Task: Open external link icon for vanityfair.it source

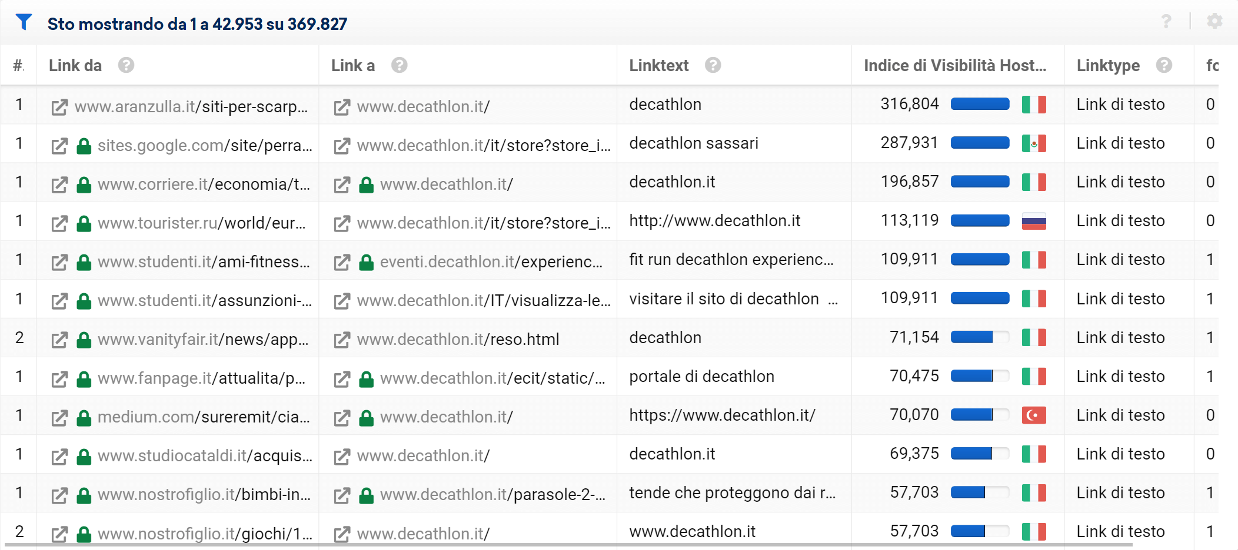Action: pyautogui.click(x=59, y=340)
